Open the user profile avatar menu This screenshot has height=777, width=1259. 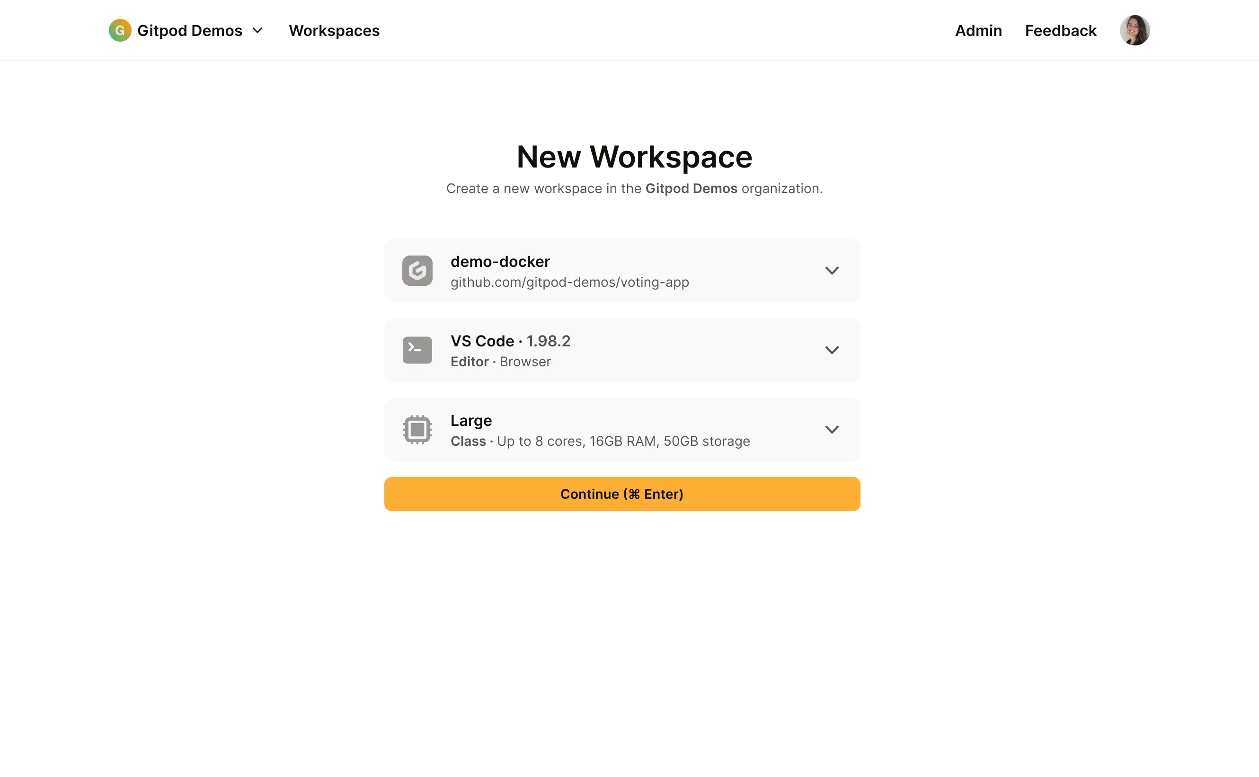click(1134, 30)
